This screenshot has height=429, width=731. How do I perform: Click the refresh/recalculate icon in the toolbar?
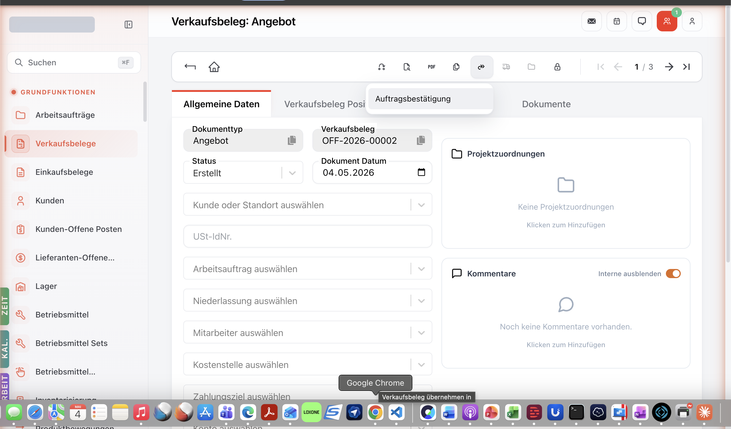pos(381,67)
